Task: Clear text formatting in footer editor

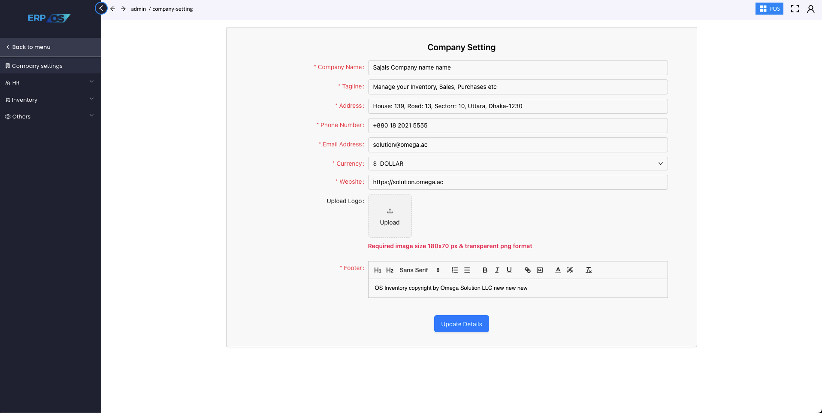Action: tap(589, 270)
